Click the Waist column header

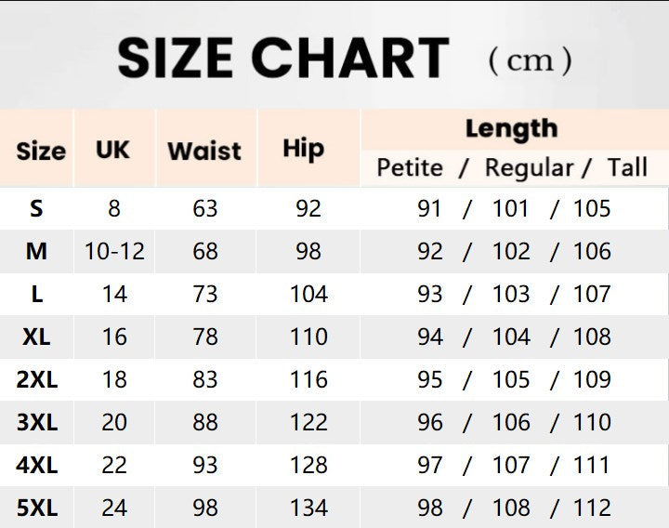pyautogui.click(x=204, y=151)
